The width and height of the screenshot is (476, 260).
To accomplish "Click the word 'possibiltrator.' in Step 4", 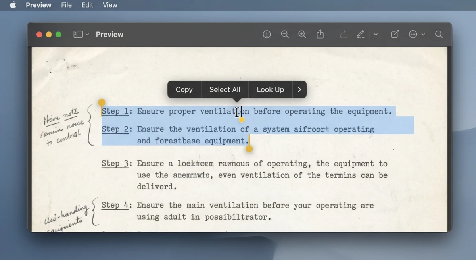I will click(x=238, y=217).
